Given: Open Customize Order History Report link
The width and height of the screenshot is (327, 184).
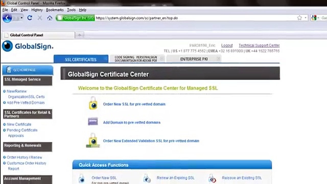Looking at the screenshot, I should (x=26, y=166).
